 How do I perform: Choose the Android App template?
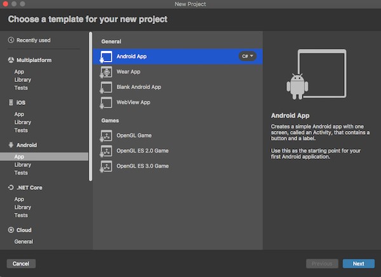178,57
